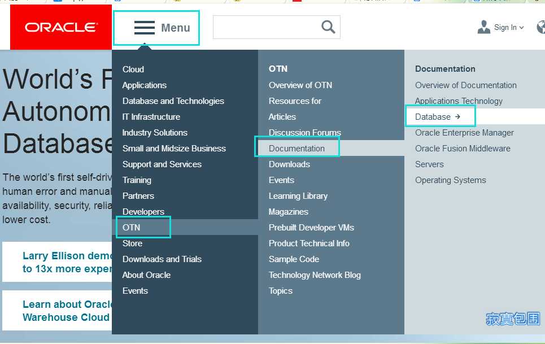Viewport: 545px width, 344px height.
Task: Click Resources for in OTN submenu
Action: pos(295,101)
